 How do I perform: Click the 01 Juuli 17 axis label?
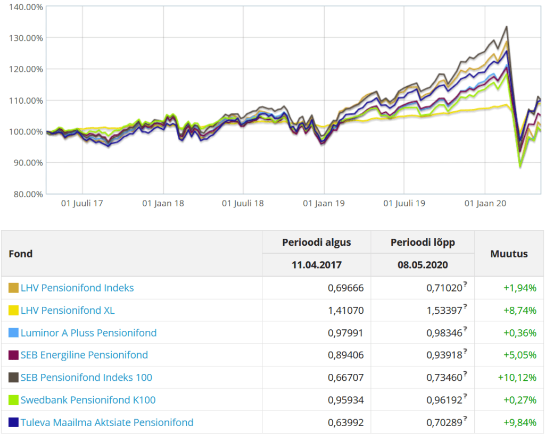[82, 204]
